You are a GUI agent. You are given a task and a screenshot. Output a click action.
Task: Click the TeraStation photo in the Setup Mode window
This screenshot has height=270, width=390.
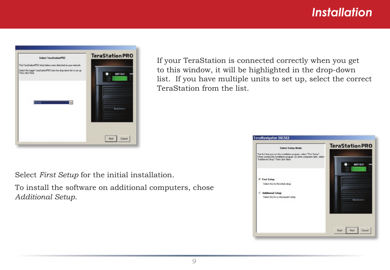pyautogui.click(x=351, y=181)
